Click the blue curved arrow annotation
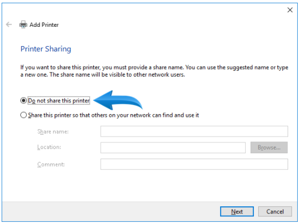Viewport: 301px width, 224px height. (118, 100)
